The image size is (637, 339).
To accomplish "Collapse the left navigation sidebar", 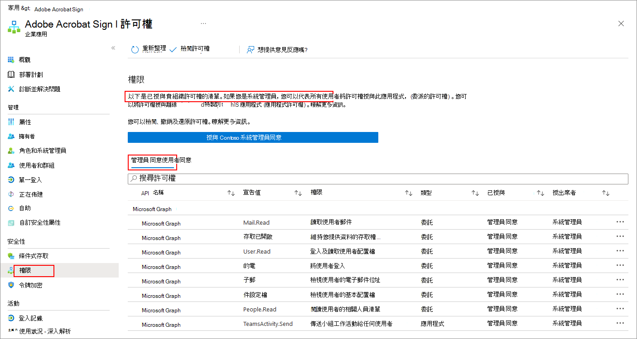I will (x=113, y=48).
